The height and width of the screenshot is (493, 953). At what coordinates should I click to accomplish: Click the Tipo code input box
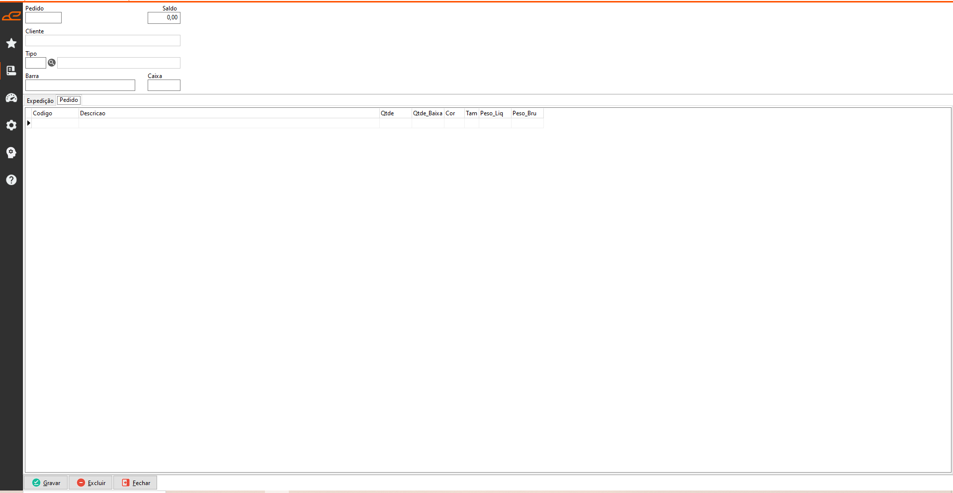click(35, 63)
